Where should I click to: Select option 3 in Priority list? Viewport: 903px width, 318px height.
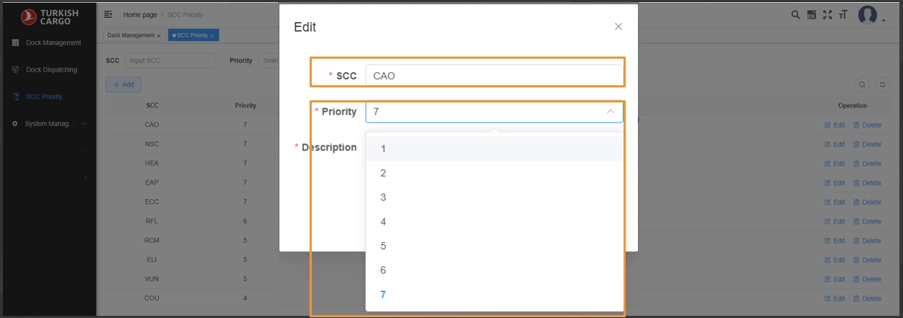coord(384,198)
